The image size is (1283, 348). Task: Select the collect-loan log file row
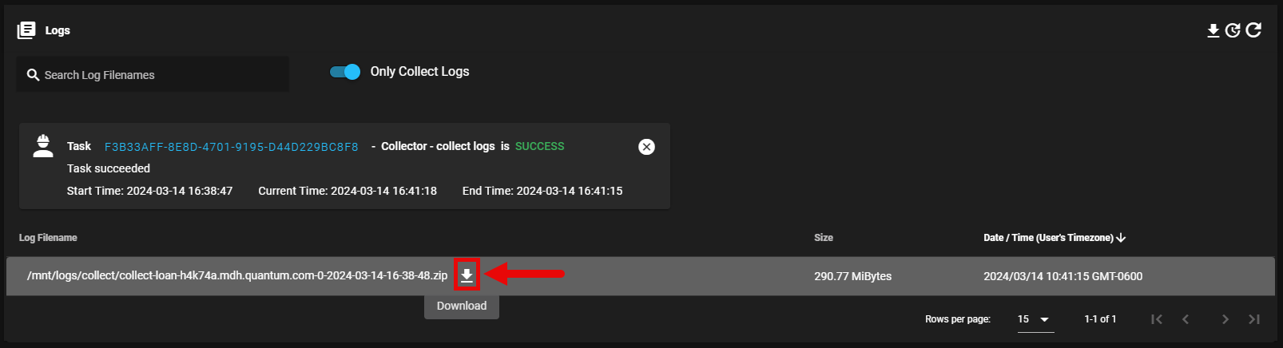[x=639, y=276]
